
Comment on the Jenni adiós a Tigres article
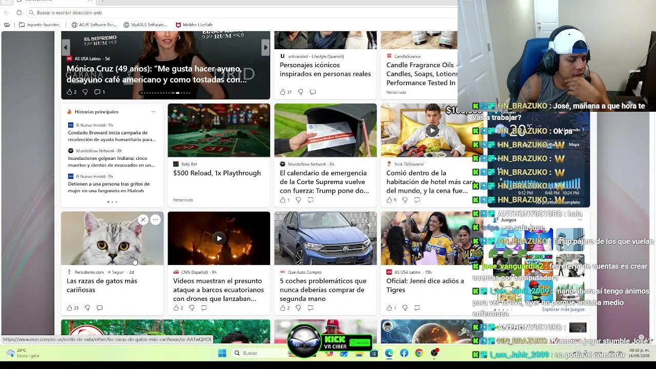coord(417,308)
